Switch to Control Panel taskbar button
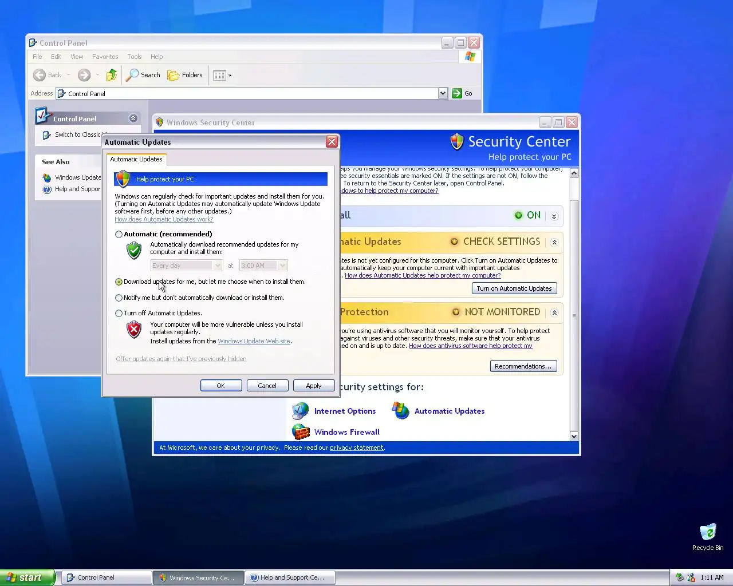Viewport: 733px width, 586px height. point(107,577)
